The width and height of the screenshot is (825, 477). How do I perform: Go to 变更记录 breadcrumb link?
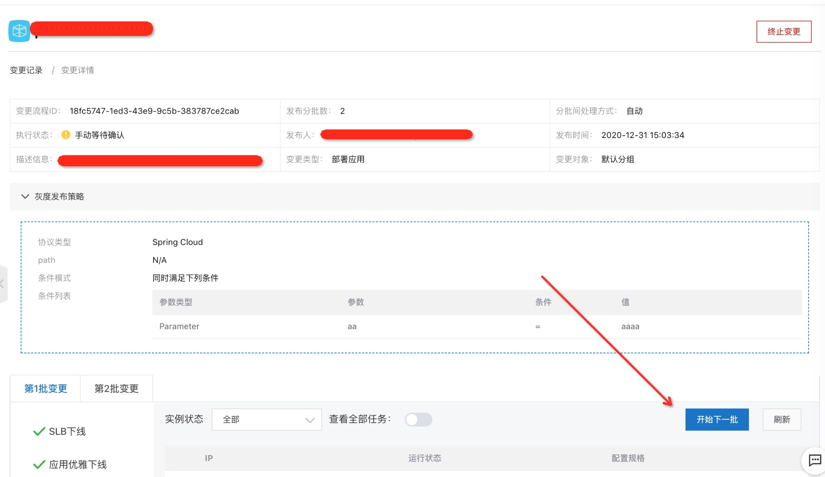(x=26, y=70)
